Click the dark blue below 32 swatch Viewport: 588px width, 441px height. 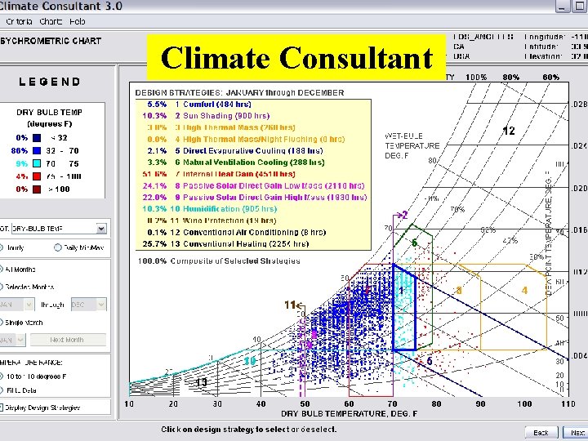click(37, 138)
